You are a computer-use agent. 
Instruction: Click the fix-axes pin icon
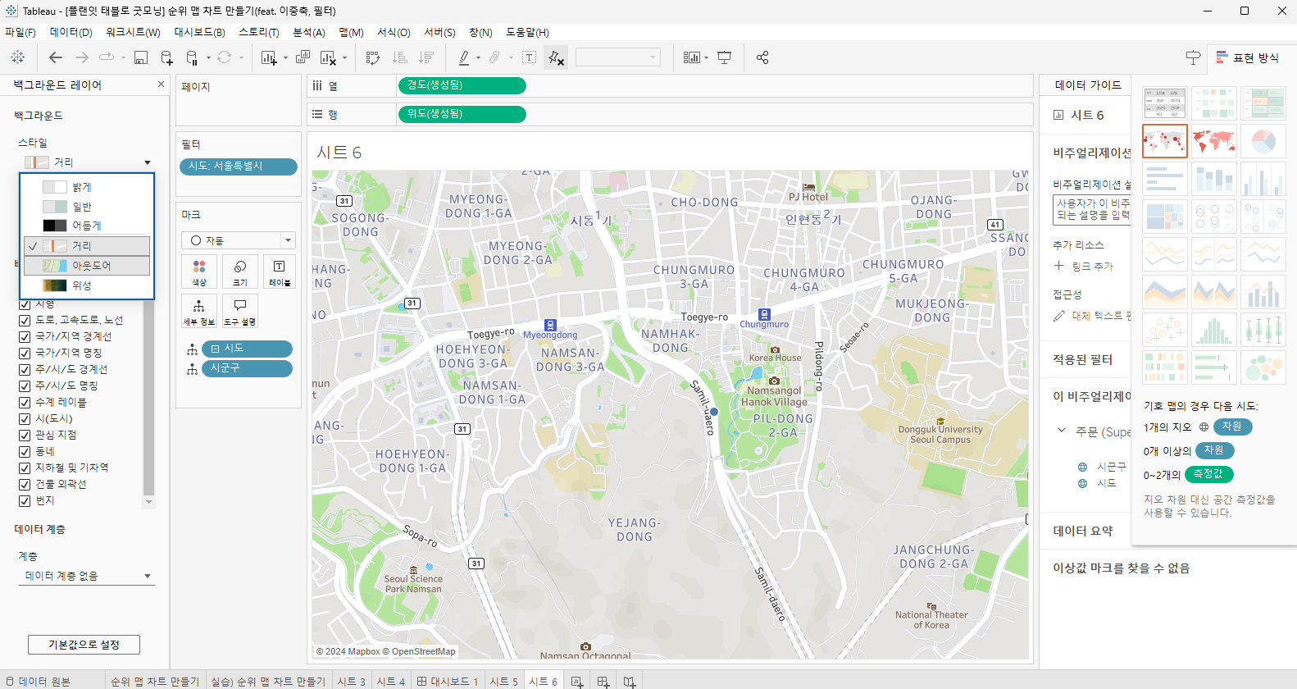pyautogui.click(x=556, y=57)
